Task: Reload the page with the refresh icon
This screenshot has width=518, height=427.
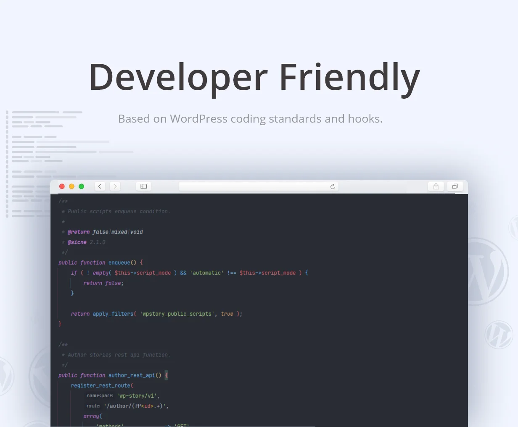Action: [333, 186]
